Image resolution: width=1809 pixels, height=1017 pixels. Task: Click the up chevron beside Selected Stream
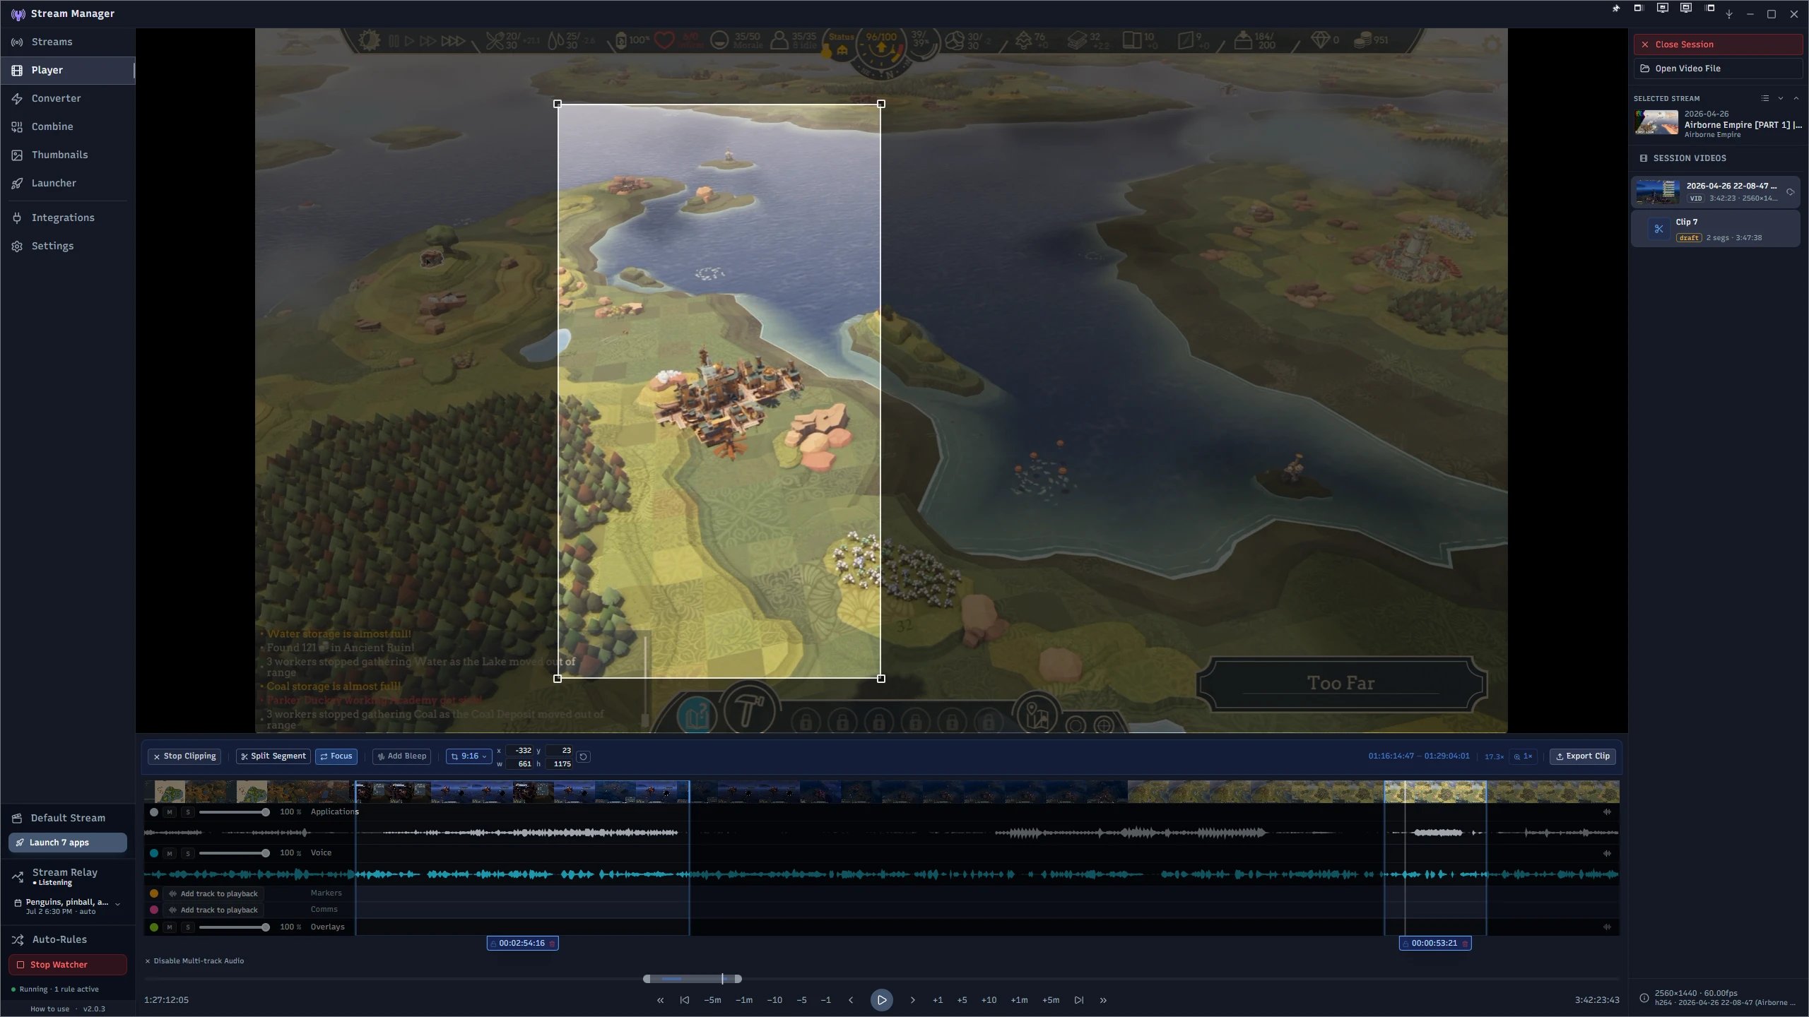pyautogui.click(x=1796, y=98)
